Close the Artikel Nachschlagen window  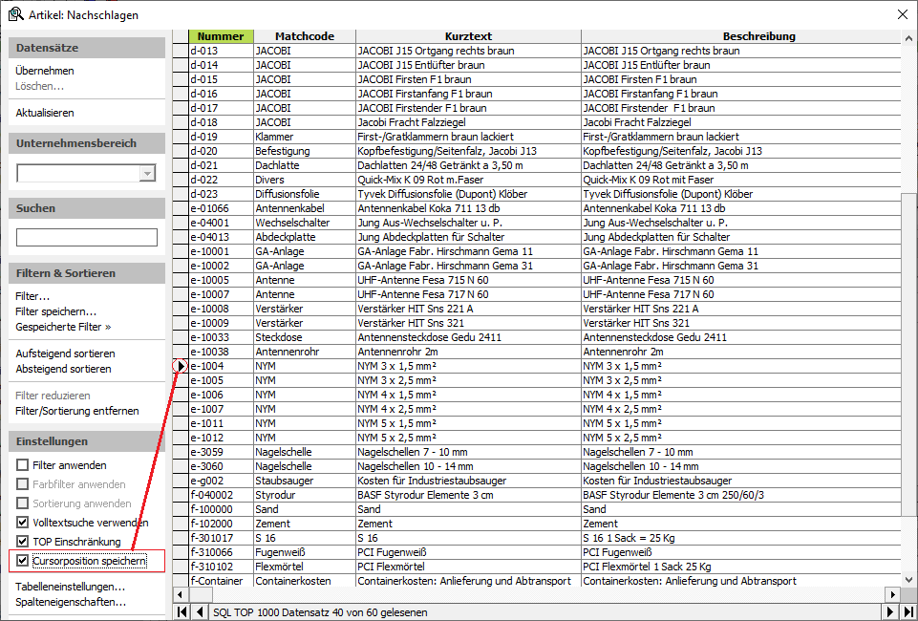[903, 14]
